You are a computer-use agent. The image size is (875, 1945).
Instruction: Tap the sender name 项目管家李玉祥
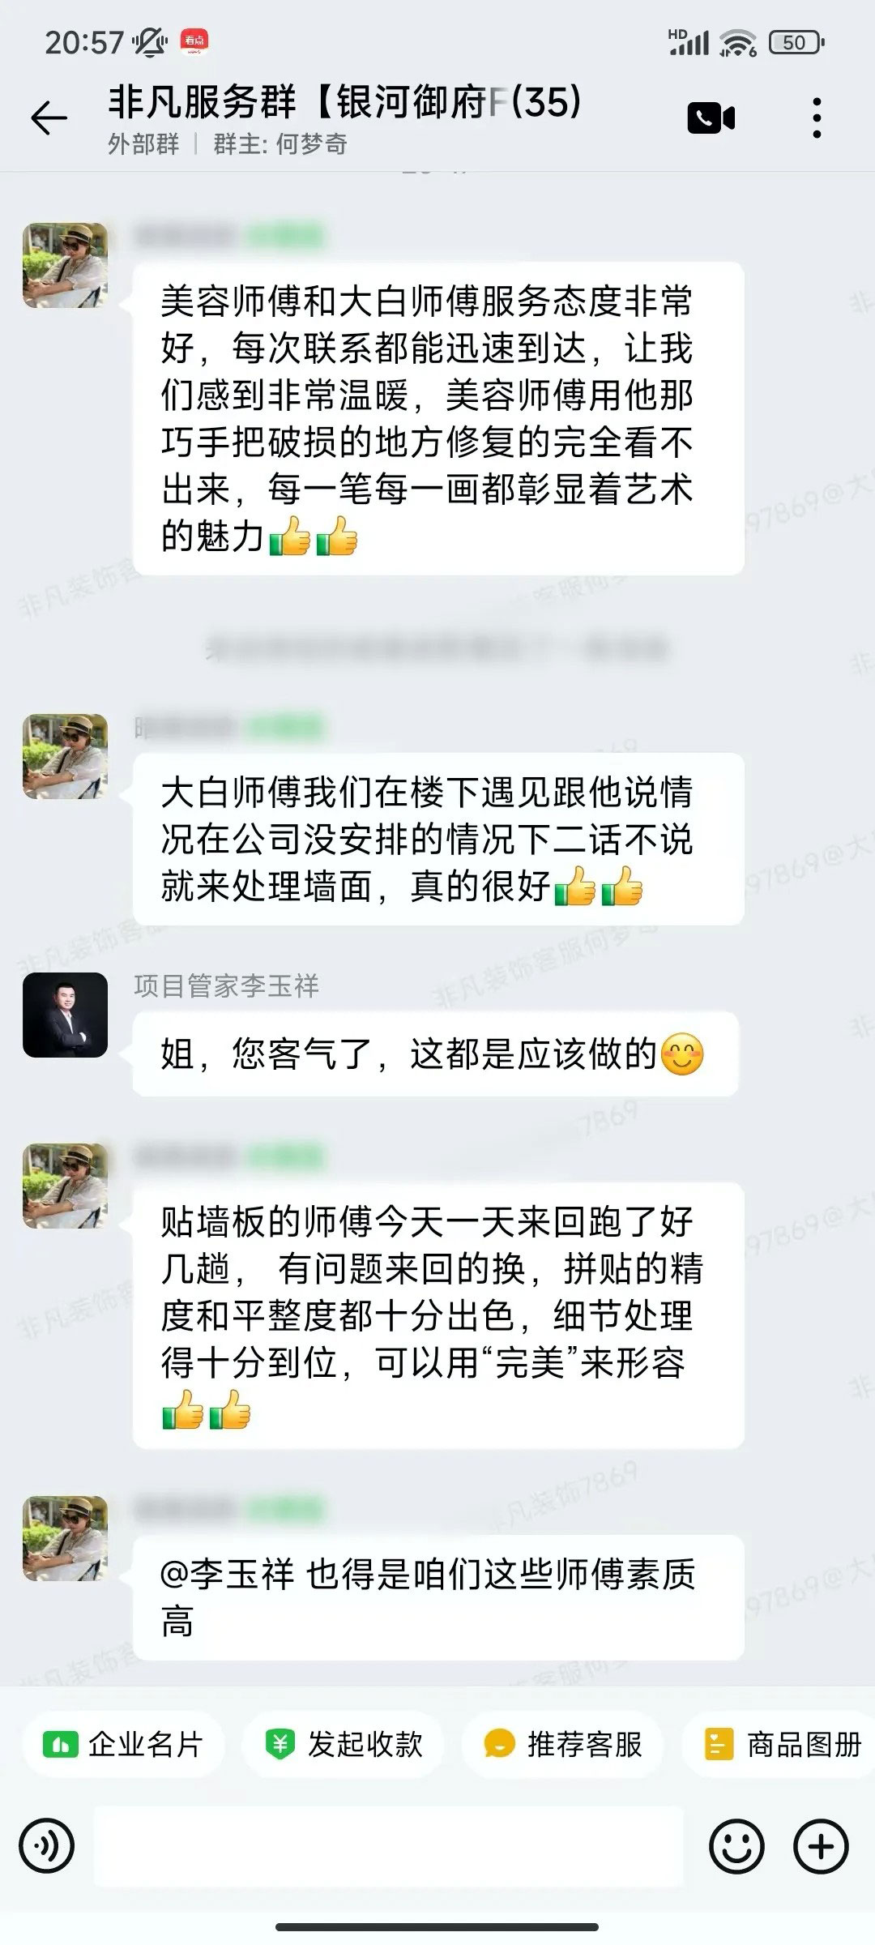click(x=227, y=985)
